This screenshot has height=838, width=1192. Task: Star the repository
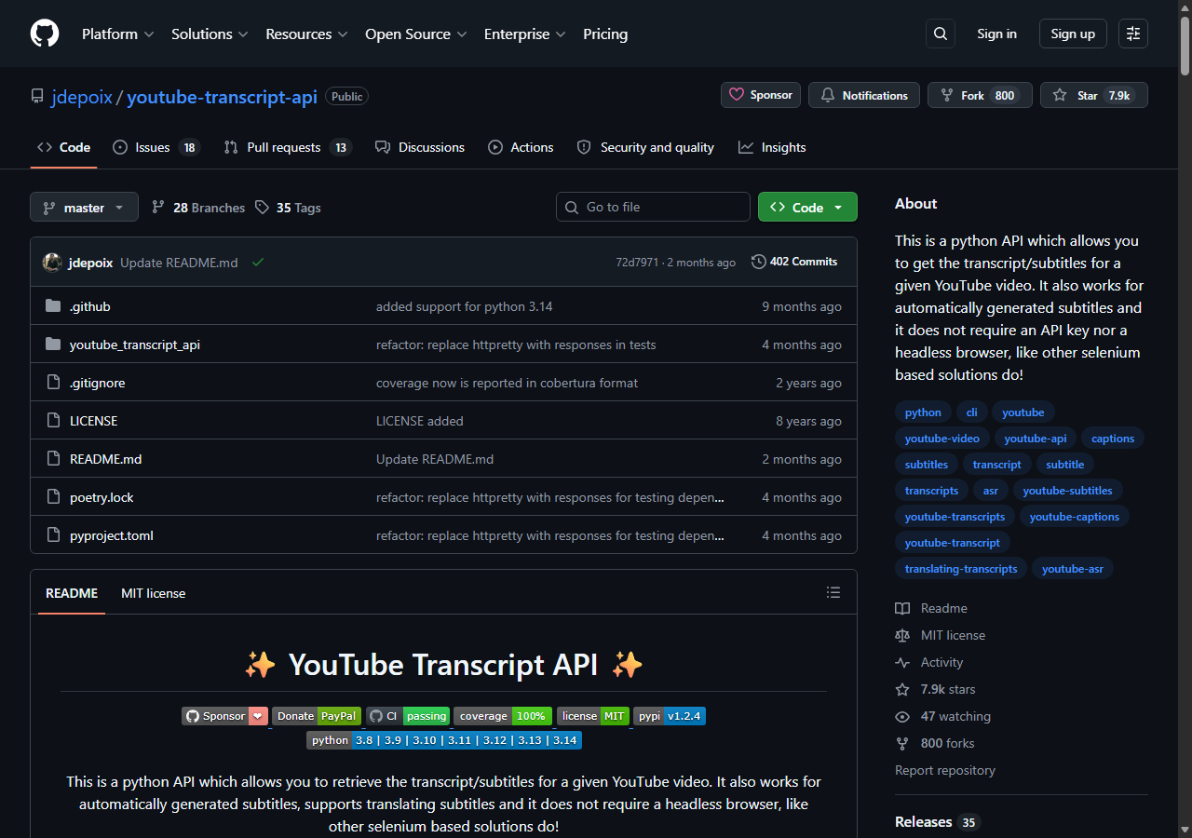[x=1094, y=95]
